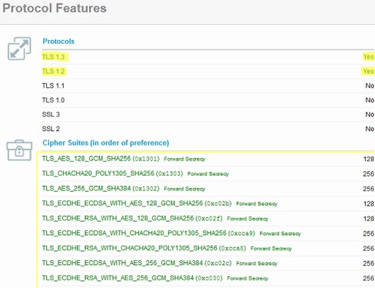Select the TLS 1.1 protocol entry
Viewport: 375px width, 288px height.
[54, 85]
